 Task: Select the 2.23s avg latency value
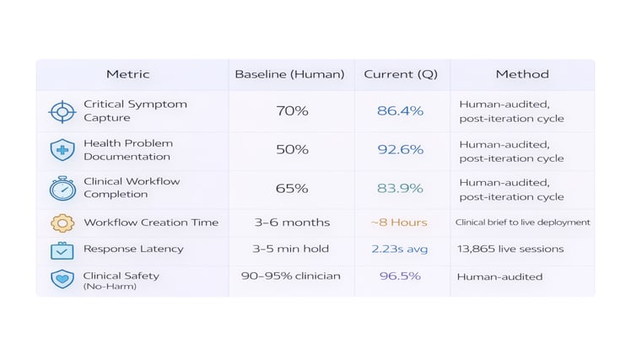tap(400, 249)
